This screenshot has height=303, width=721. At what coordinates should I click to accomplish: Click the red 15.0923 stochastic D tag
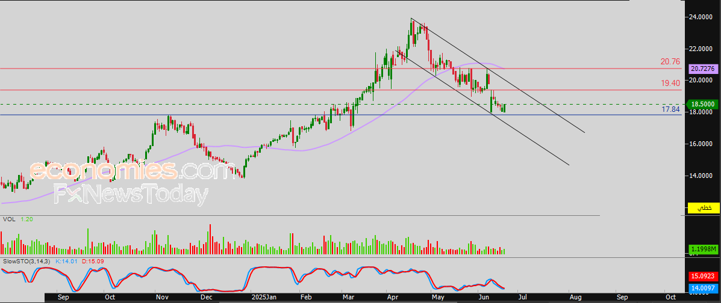click(703, 277)
